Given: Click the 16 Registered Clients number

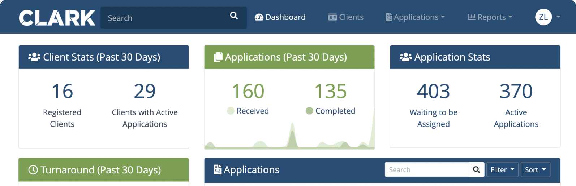Looking at the screenshot, I should 62,91.
